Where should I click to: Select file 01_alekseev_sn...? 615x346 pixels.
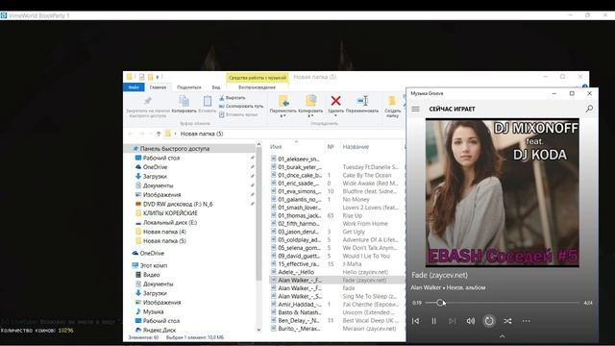(x=299, y=159)
